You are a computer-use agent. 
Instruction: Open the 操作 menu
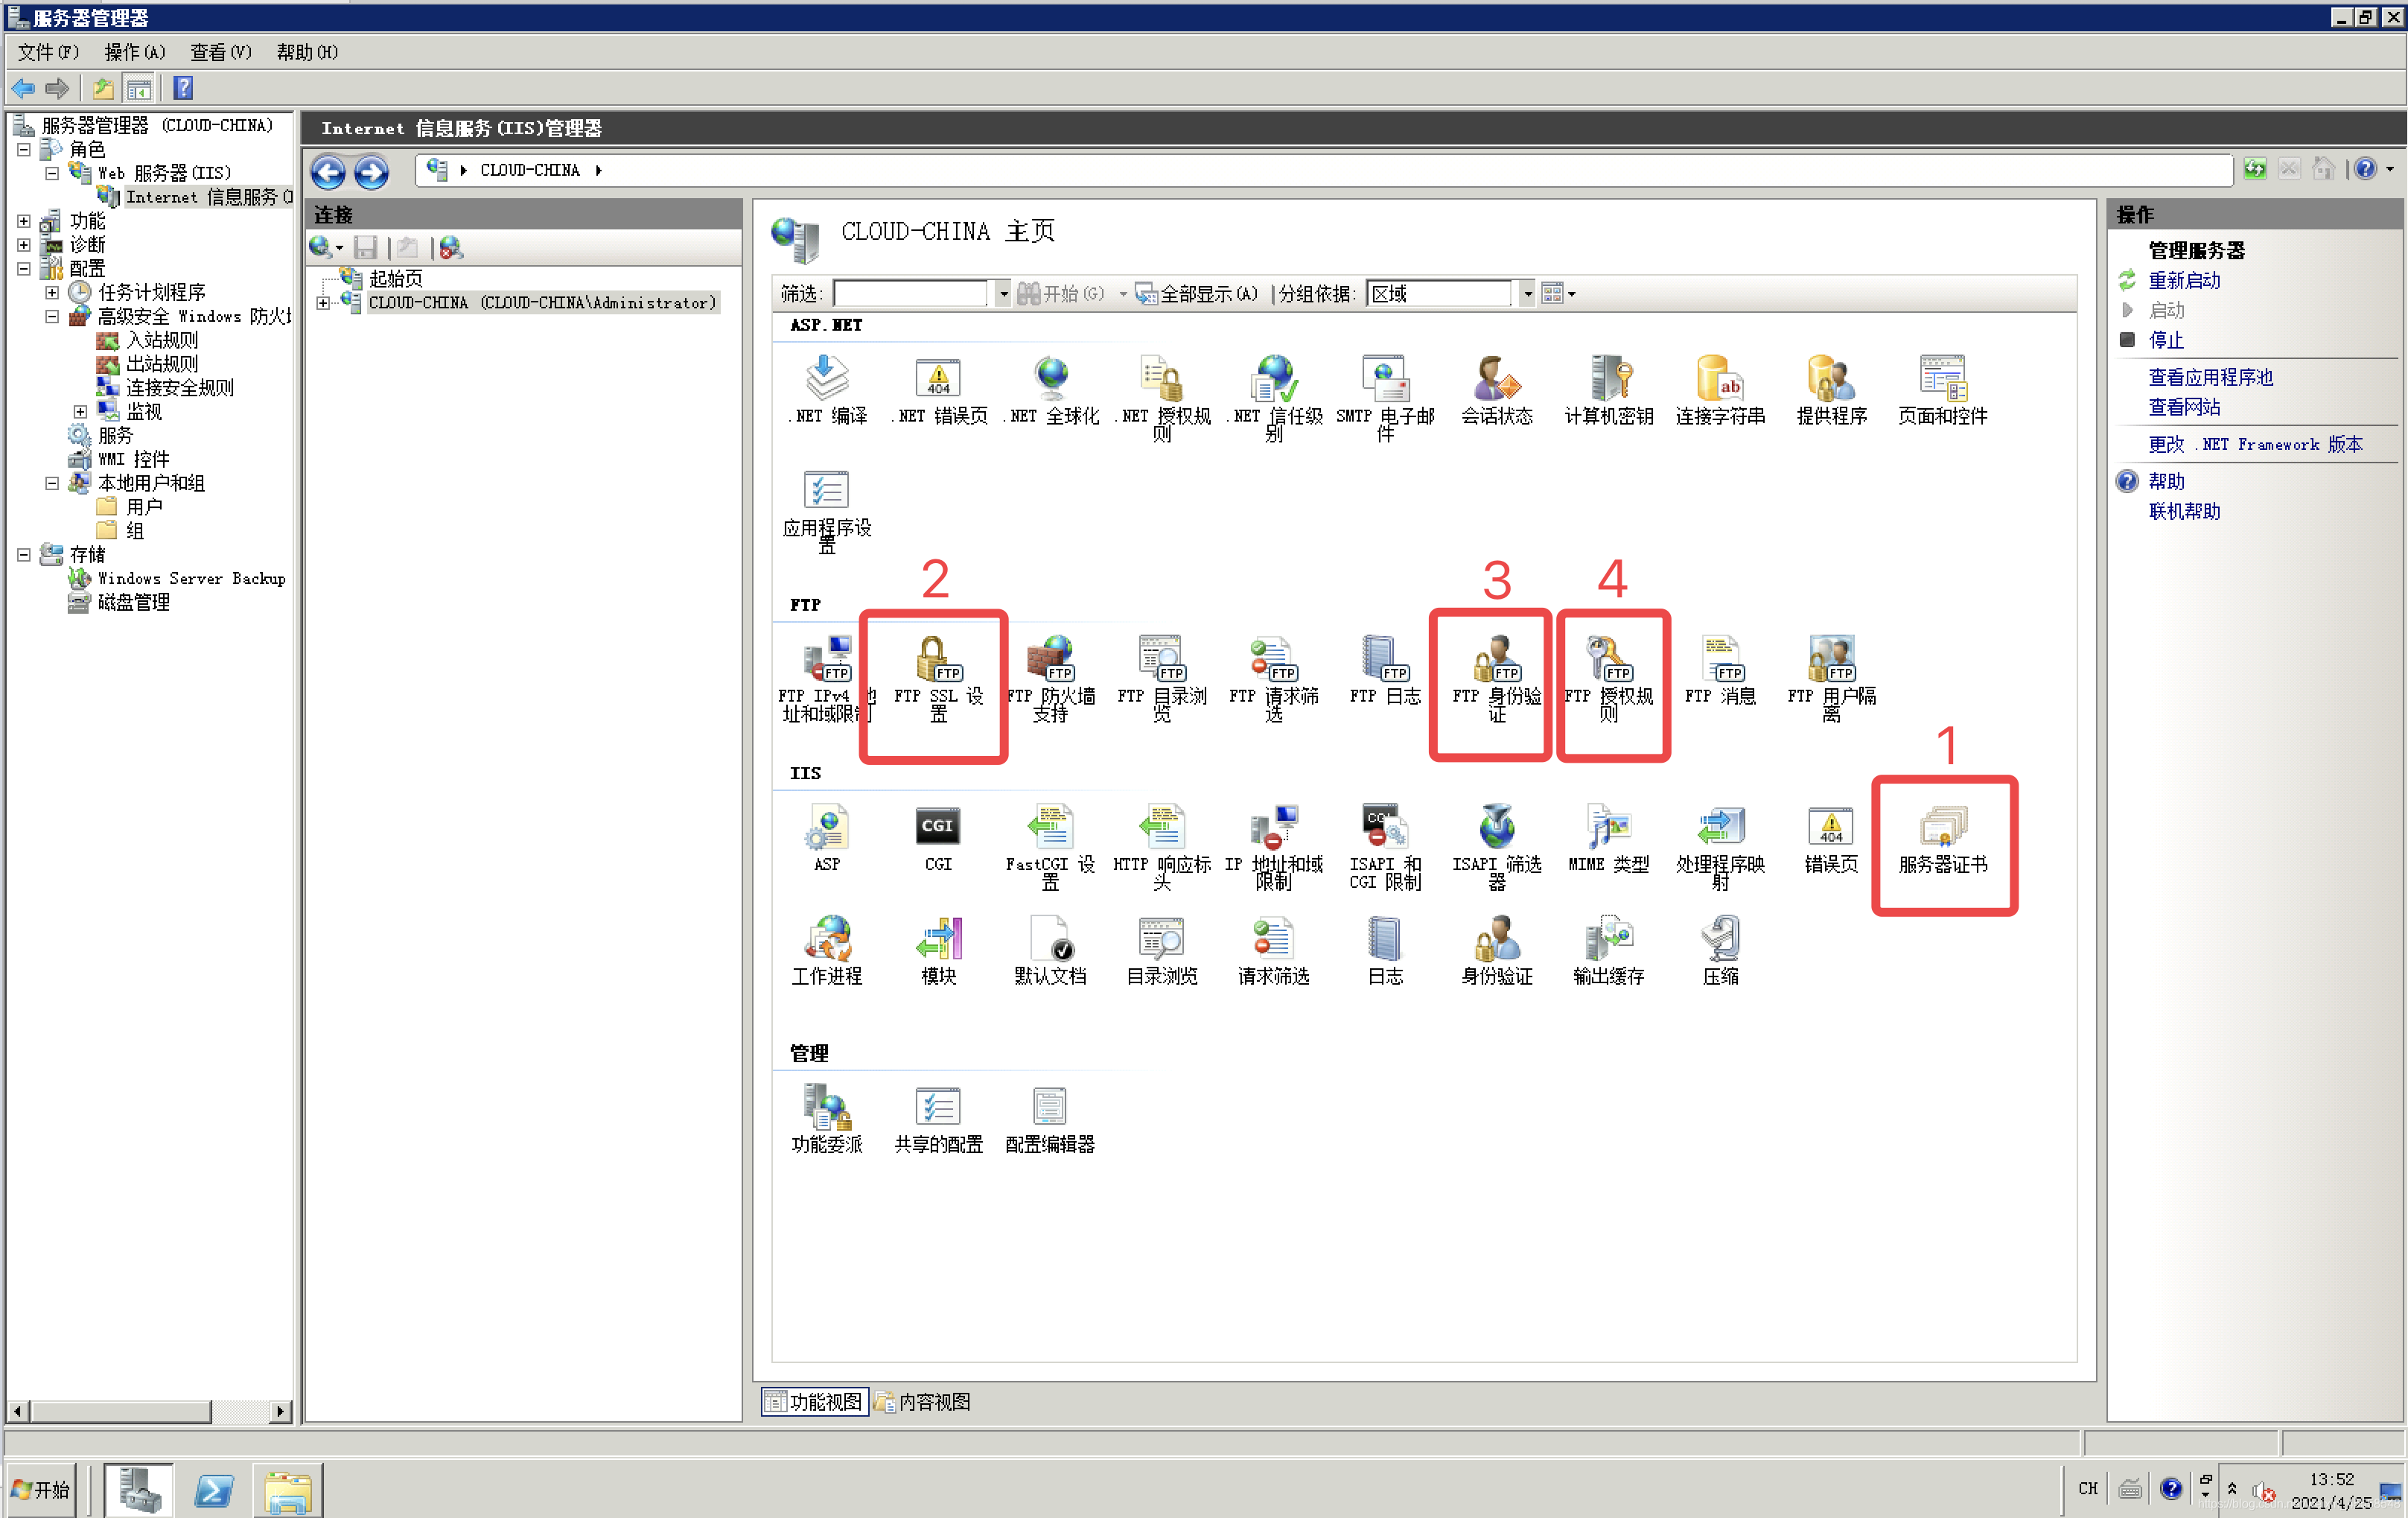coord(133,52)
